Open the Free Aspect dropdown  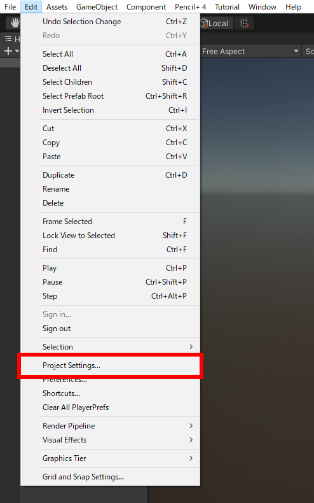[250, 52]
